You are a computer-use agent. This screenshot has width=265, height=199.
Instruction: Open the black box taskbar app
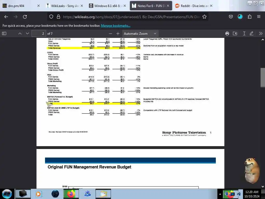(x=23, y=194)
